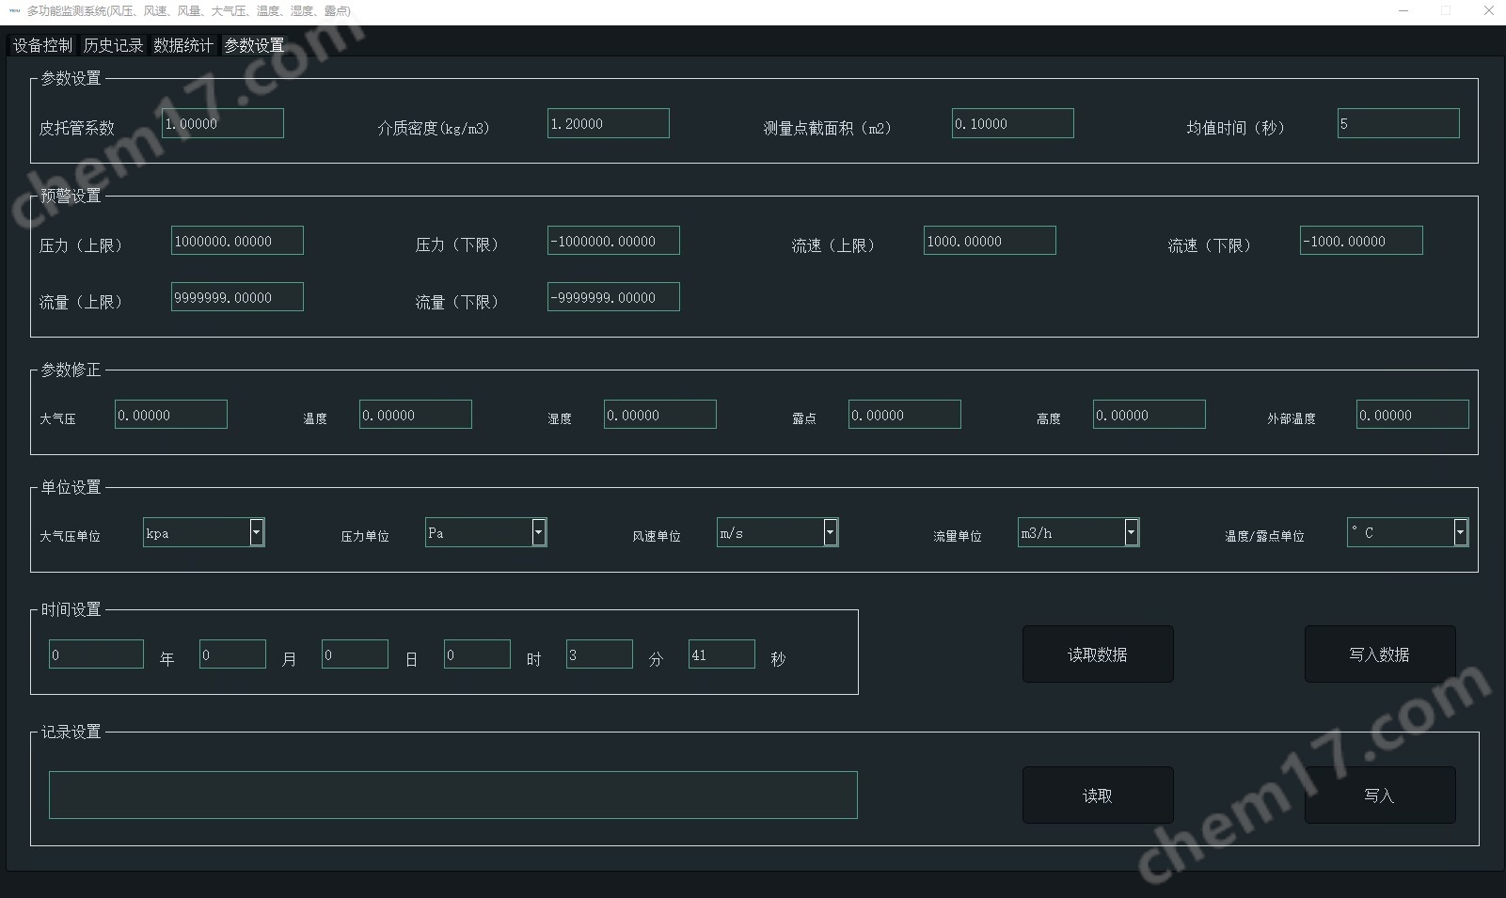Switch to the 设备控制 tab

click(x=42, y=45)
